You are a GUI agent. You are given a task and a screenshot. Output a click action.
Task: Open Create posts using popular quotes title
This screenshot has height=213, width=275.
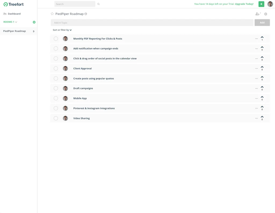pos(94,79)
